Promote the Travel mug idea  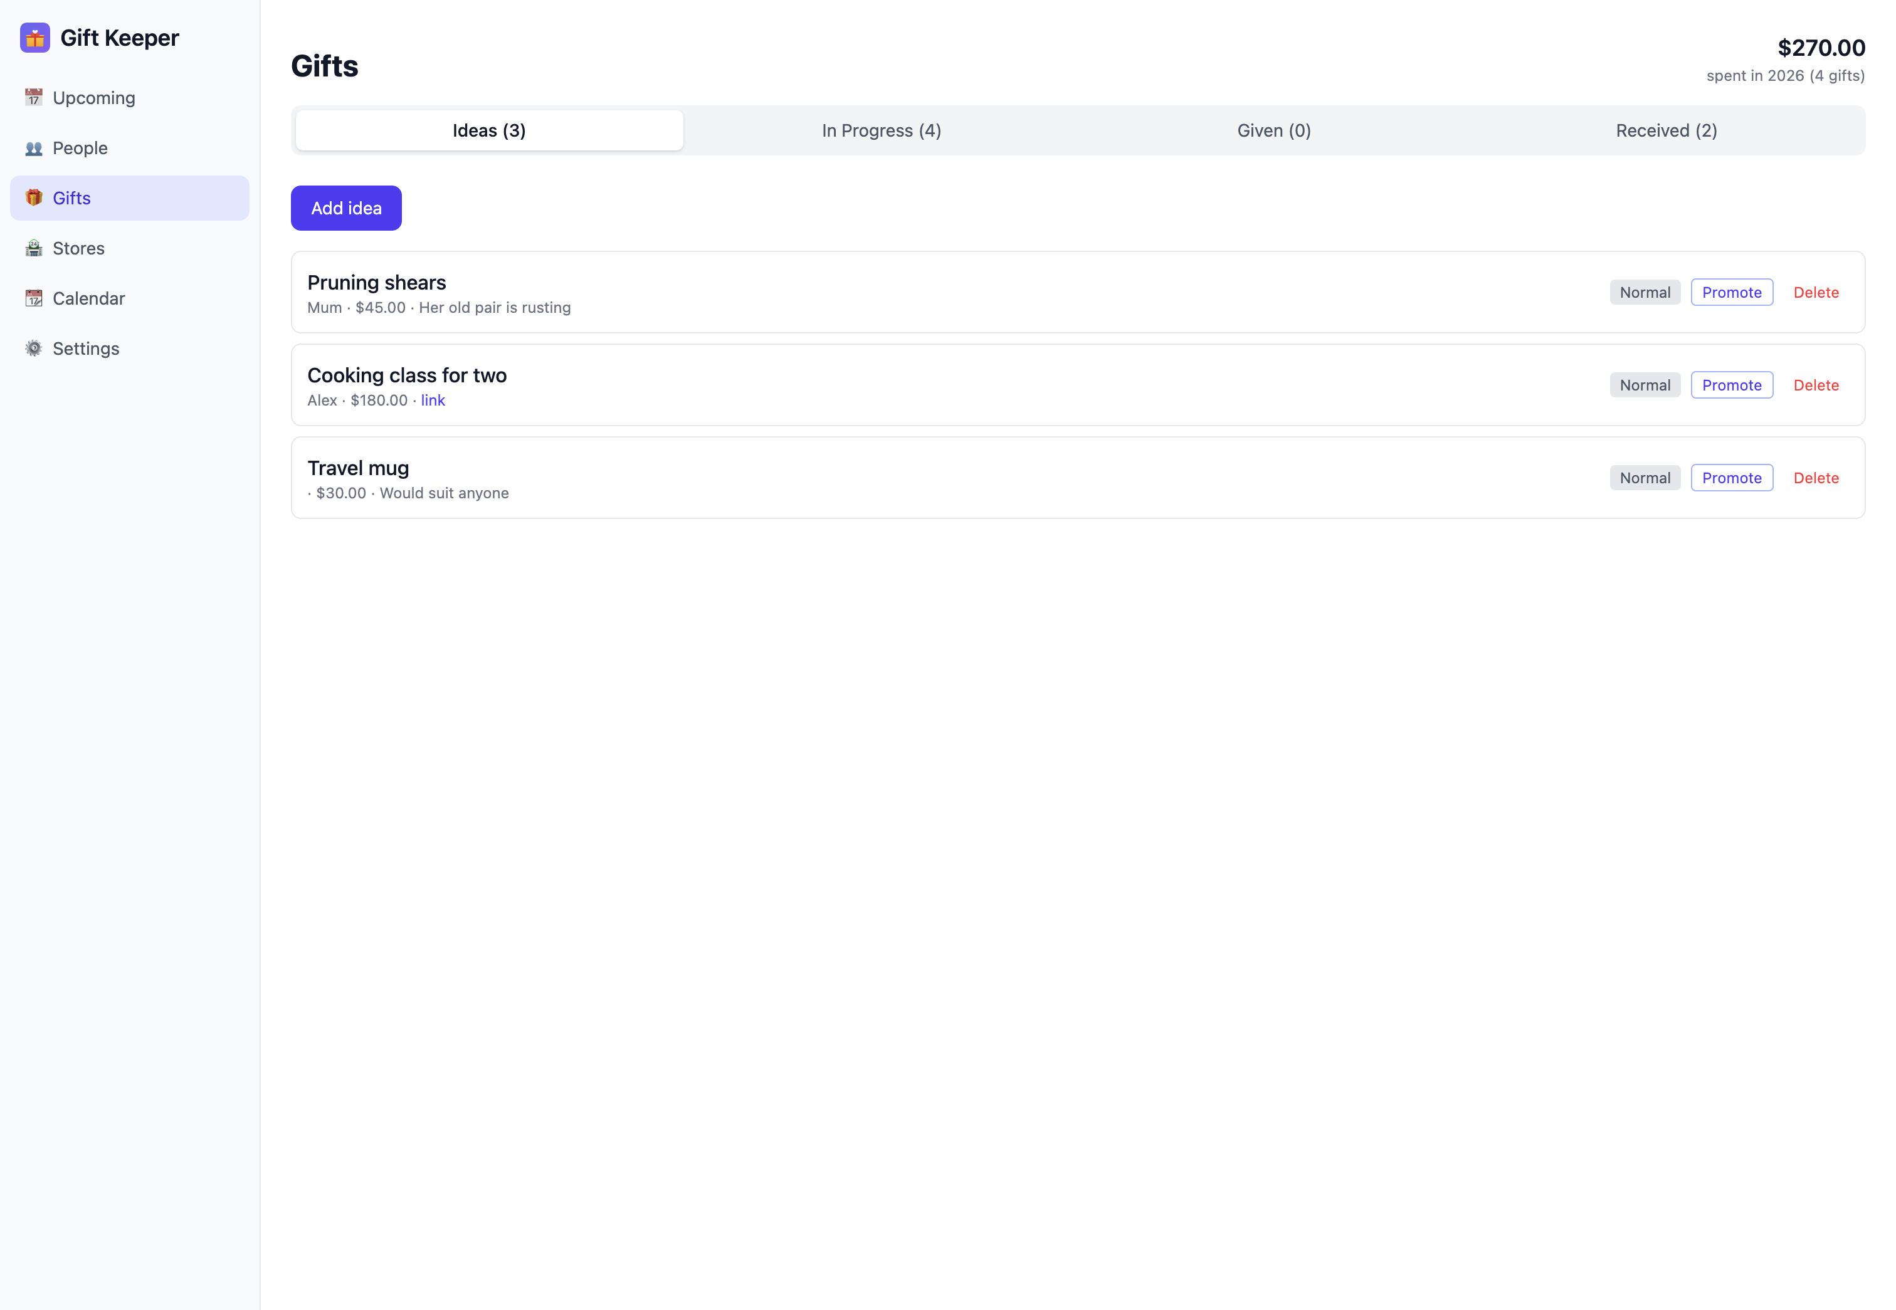click(1732, 478)
